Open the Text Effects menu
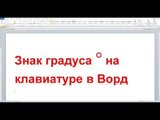Screen dimensions: 160x120 tap(26, 23)
